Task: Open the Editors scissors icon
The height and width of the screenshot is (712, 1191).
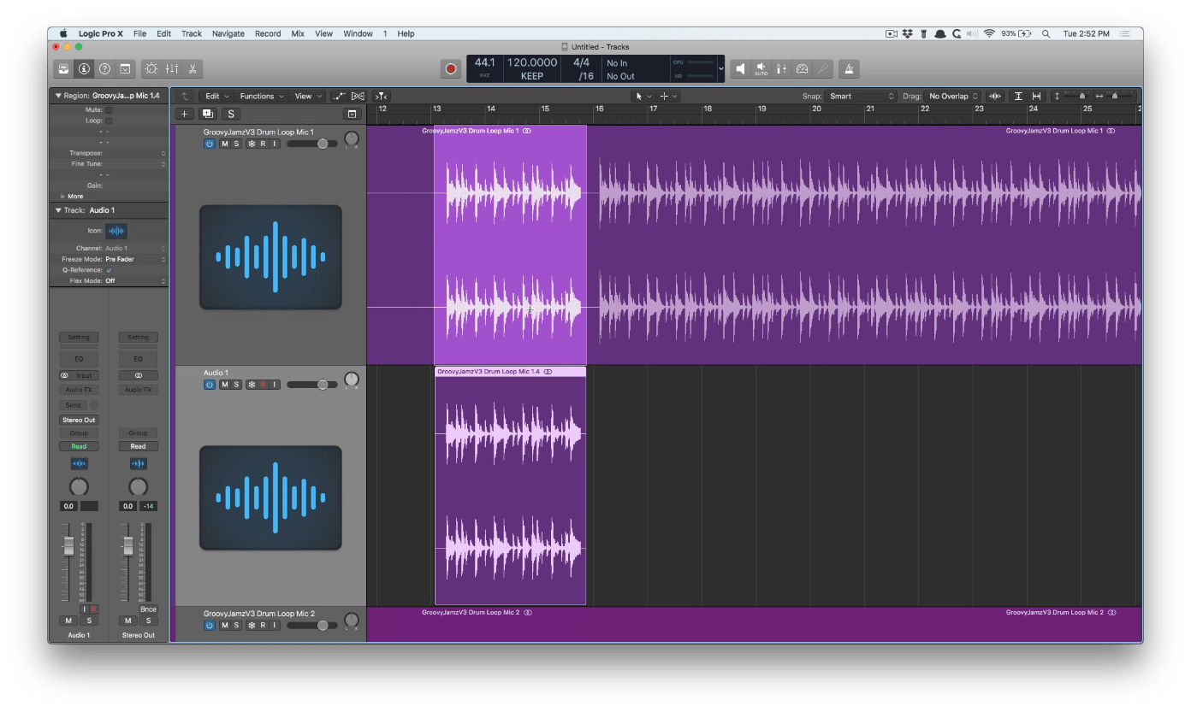Action: coord(193,69)
